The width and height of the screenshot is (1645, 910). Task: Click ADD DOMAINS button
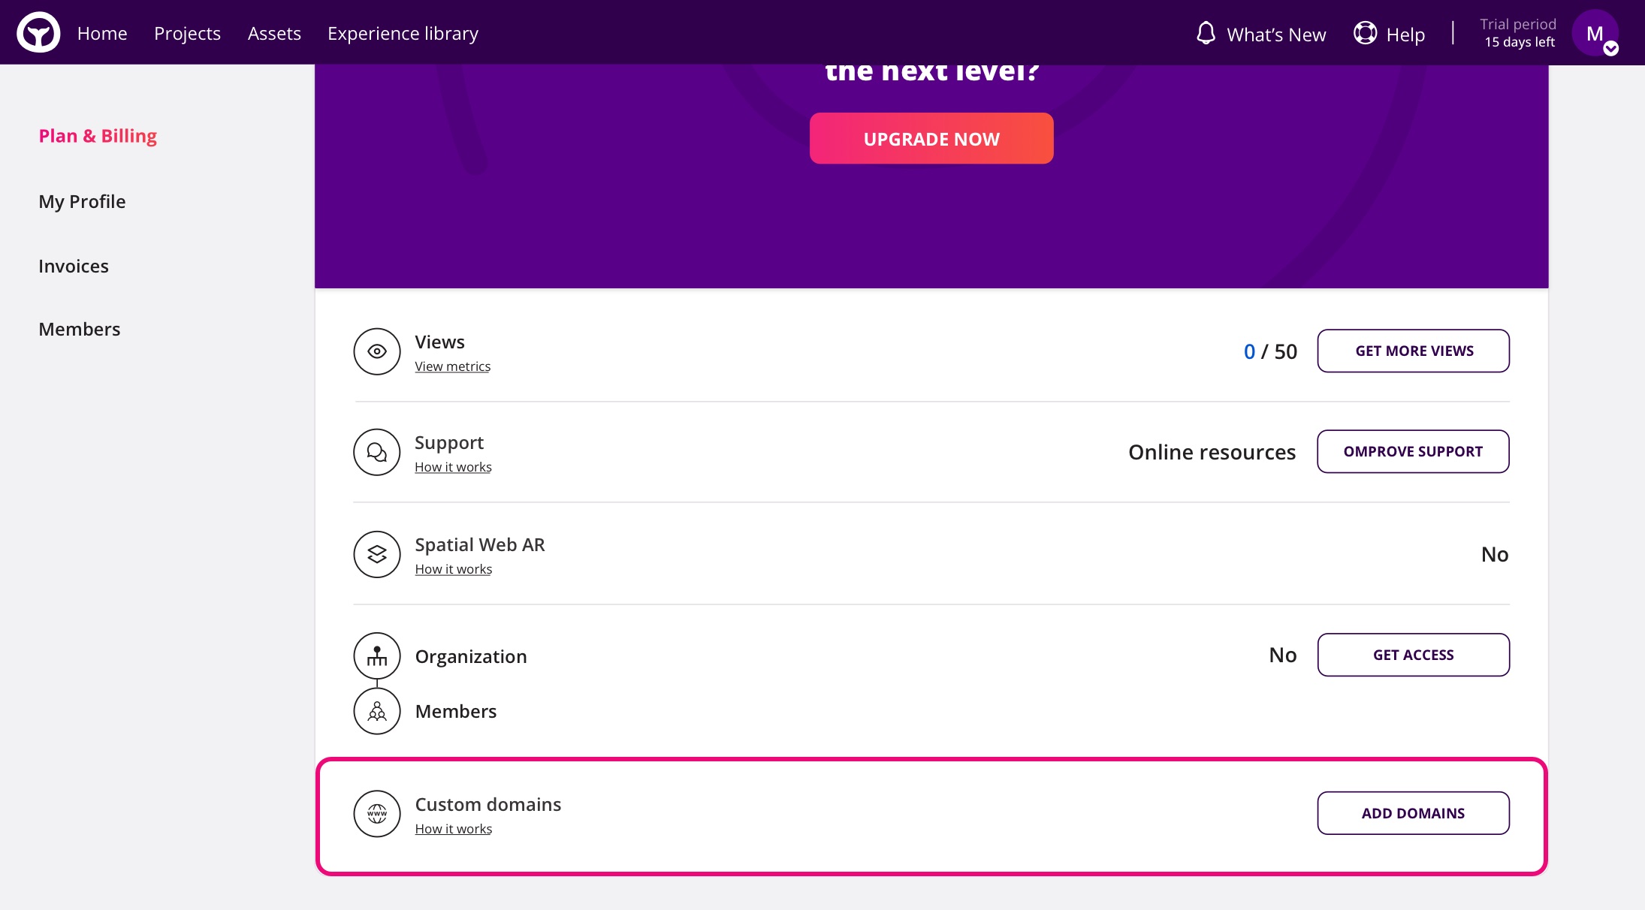[1413, 812]
